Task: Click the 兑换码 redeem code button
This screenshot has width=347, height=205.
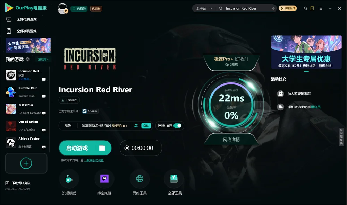Action: pyautogui.click(x=79, y=9)
